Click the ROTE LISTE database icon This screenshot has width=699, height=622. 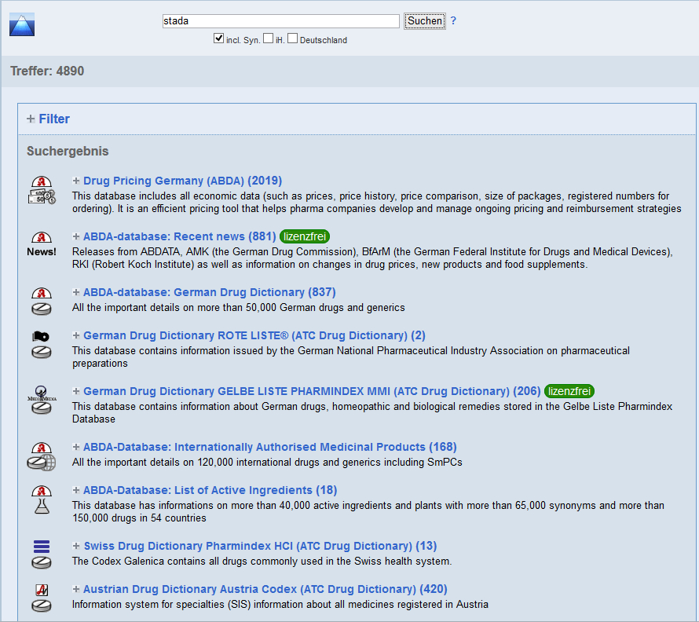[x=42, y=345]
